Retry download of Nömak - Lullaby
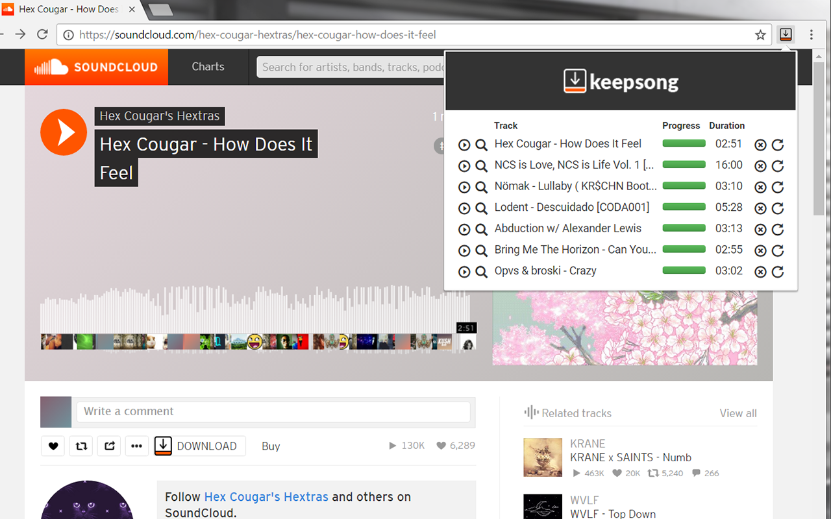Screen dimensions: 831x519 pyautogui.click(x=778, y=187)
